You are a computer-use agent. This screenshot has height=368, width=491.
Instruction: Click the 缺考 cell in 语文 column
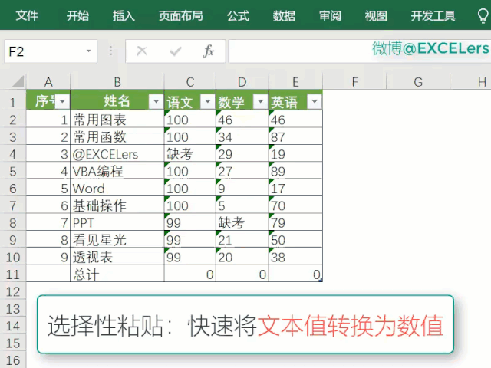(x=189, y=153)
